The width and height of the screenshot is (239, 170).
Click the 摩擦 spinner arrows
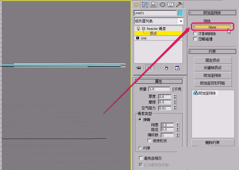coord(175,102)
